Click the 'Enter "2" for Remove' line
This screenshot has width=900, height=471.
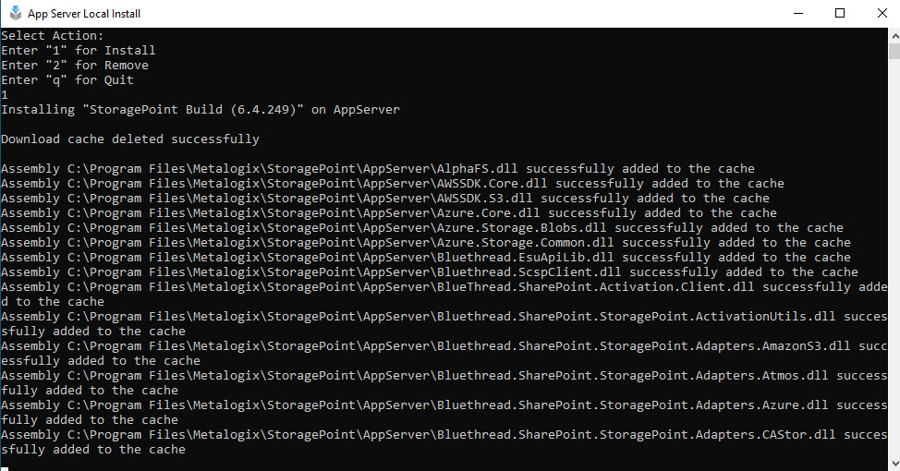75,66
